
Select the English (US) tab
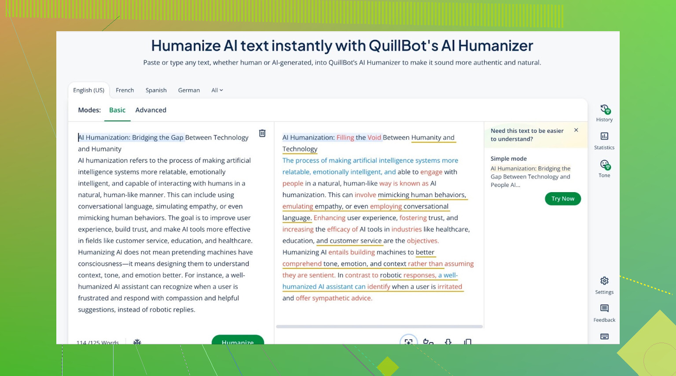tap(89, 90)
